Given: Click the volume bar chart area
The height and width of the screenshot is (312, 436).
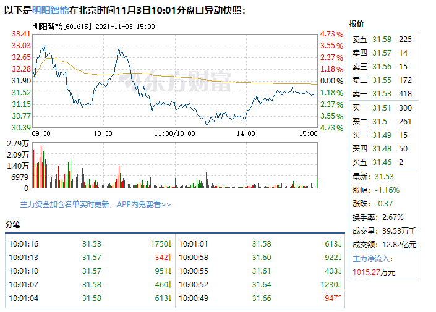Looking at the screenshot, I should pyautogui.click(x=175, y=166).
